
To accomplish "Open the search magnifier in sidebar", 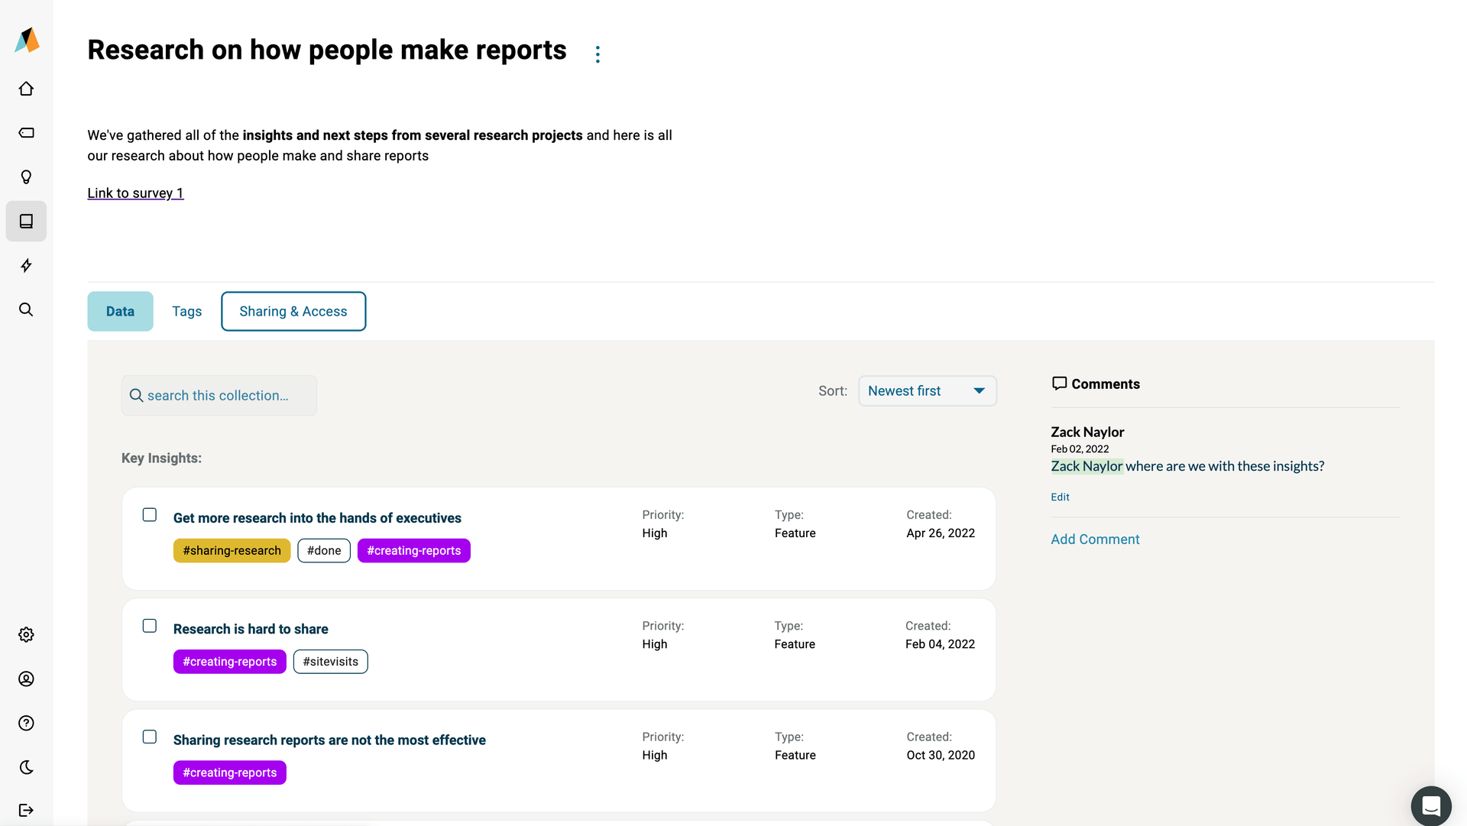I will pos(26,309).
